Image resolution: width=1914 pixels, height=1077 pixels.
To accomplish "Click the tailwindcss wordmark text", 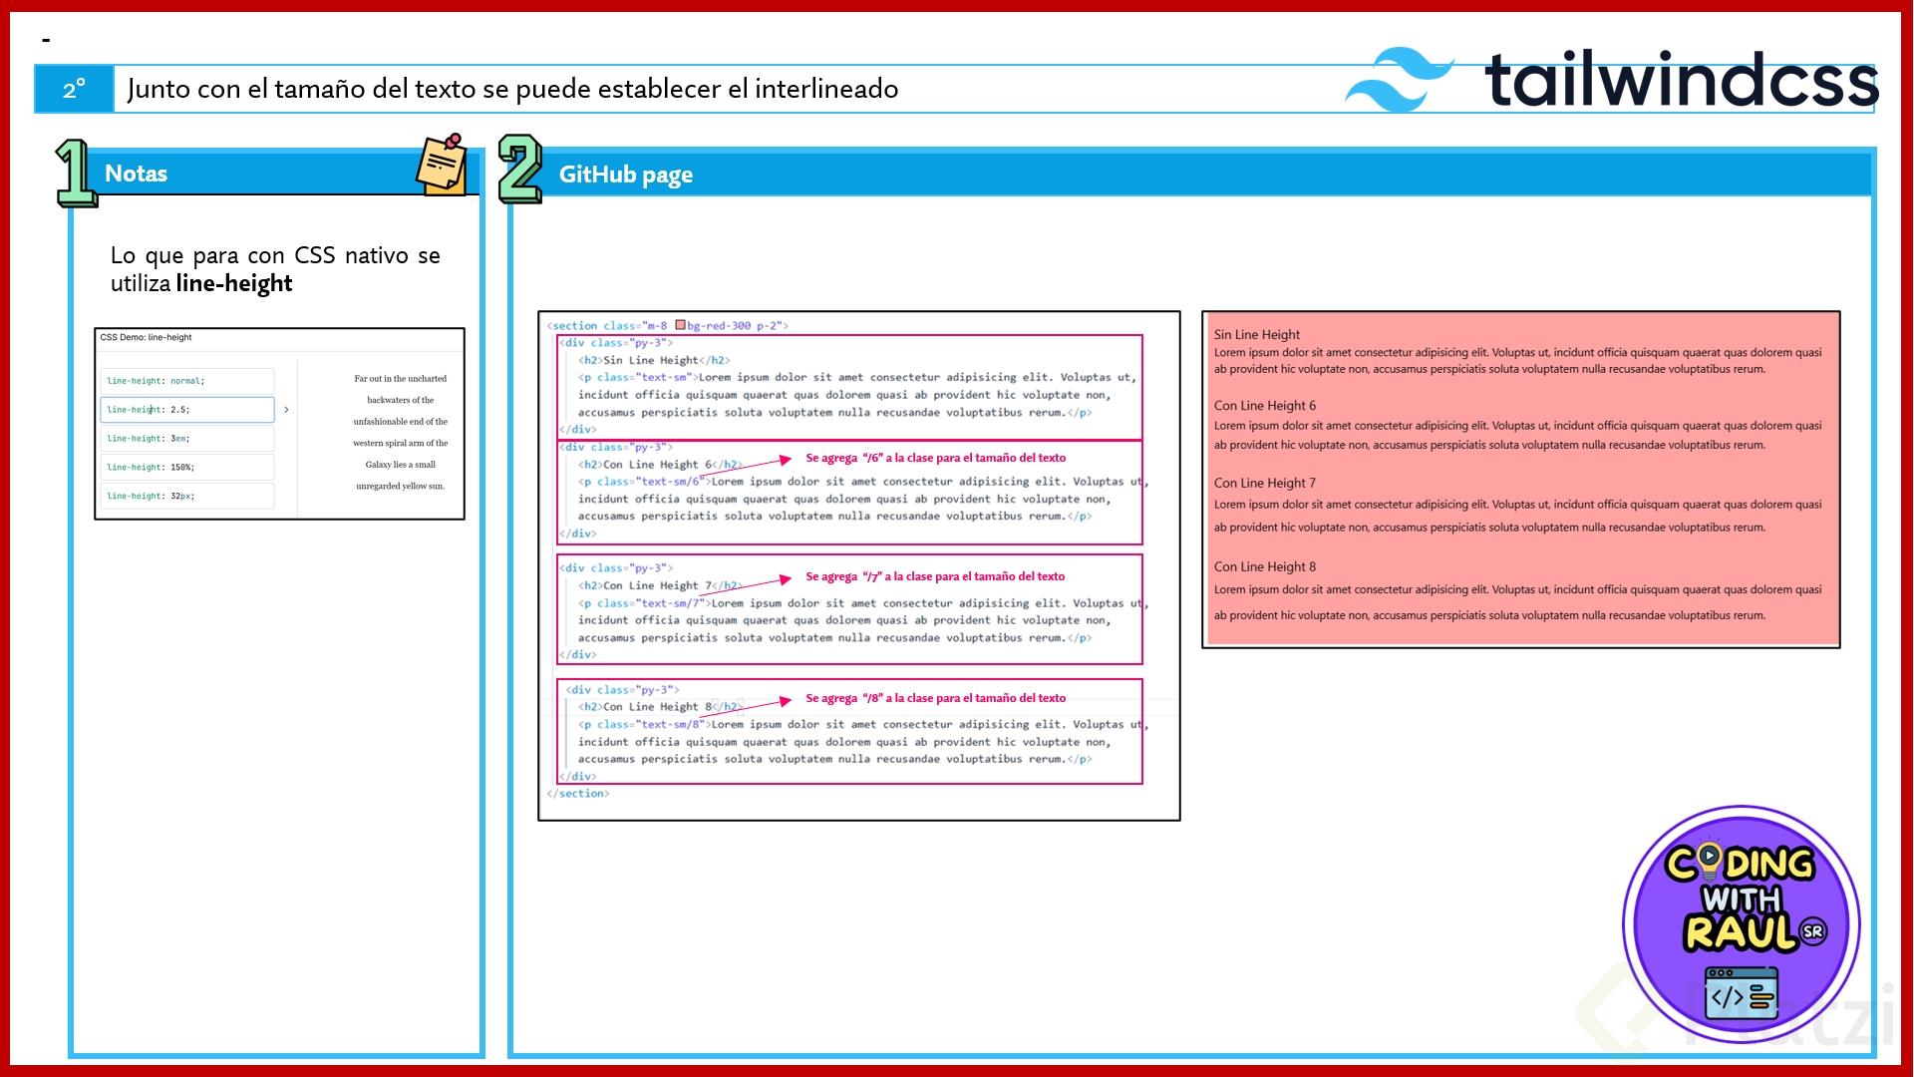I will coord(1681,80).
